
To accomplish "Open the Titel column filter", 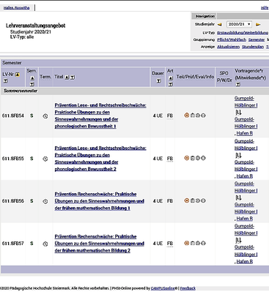I will click(73, 77).
